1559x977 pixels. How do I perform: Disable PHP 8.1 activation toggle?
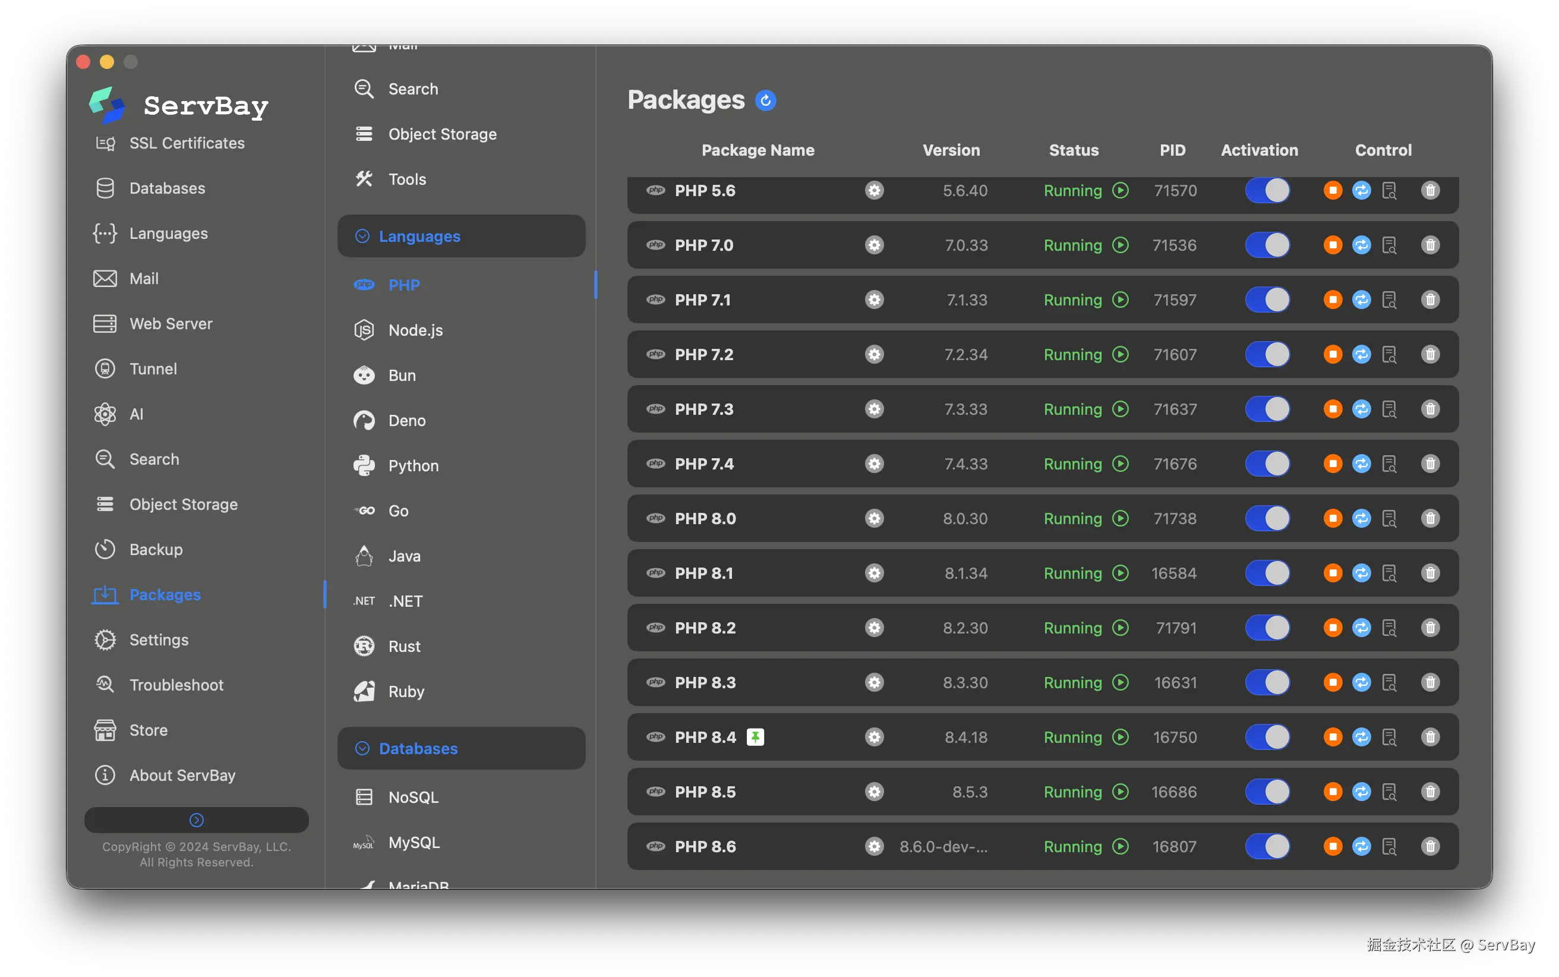1267,573
